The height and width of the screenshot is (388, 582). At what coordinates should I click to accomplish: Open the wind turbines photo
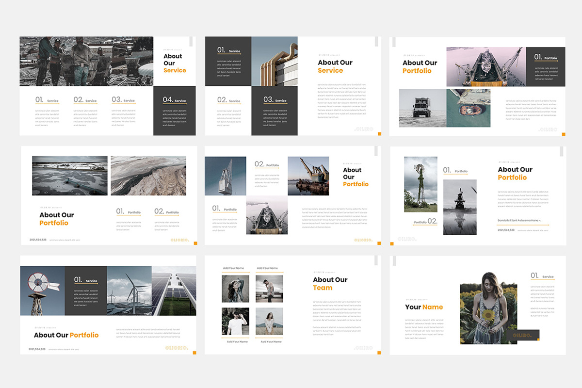pyautogui.click(x=129, y=291)
